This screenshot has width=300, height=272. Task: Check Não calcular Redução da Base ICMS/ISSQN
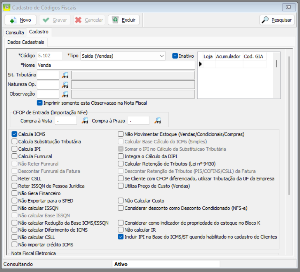(14, 223)
